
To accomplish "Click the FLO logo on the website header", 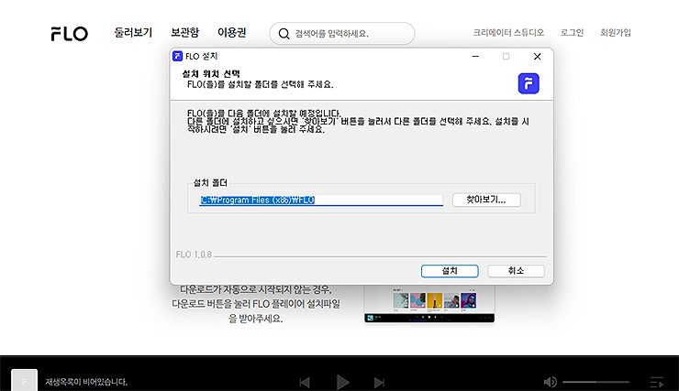I will click(70, 33).
